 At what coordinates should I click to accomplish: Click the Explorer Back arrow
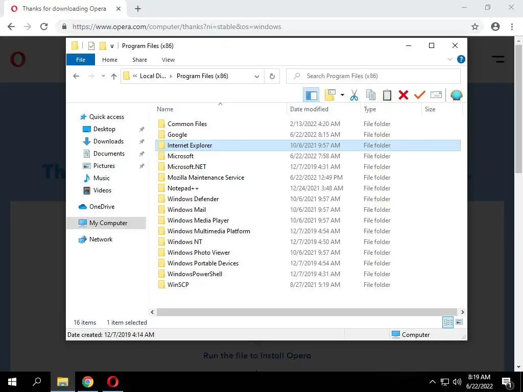pos(76,76)
